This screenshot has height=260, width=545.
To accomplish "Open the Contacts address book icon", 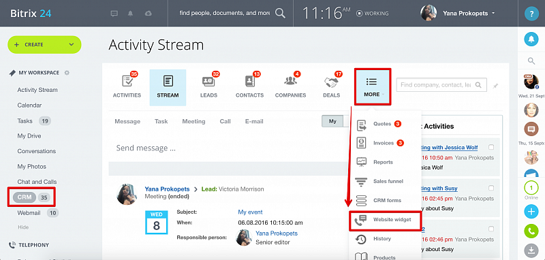I will point(250,82).
